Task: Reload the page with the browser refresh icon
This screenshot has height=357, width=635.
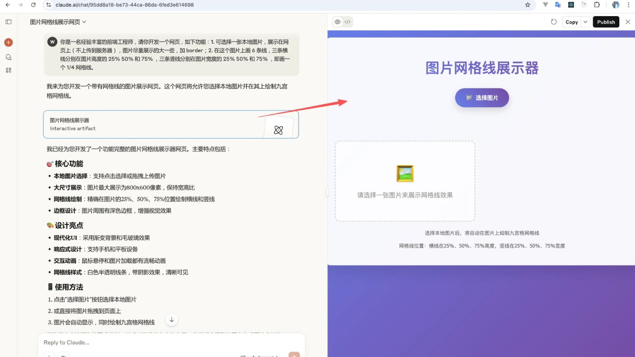Action: click(x=33, y=5)
